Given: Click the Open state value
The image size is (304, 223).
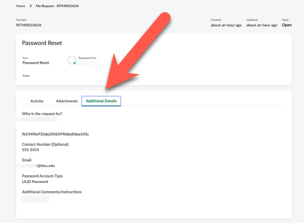Looking at the screenshot, I should point(287,25).
